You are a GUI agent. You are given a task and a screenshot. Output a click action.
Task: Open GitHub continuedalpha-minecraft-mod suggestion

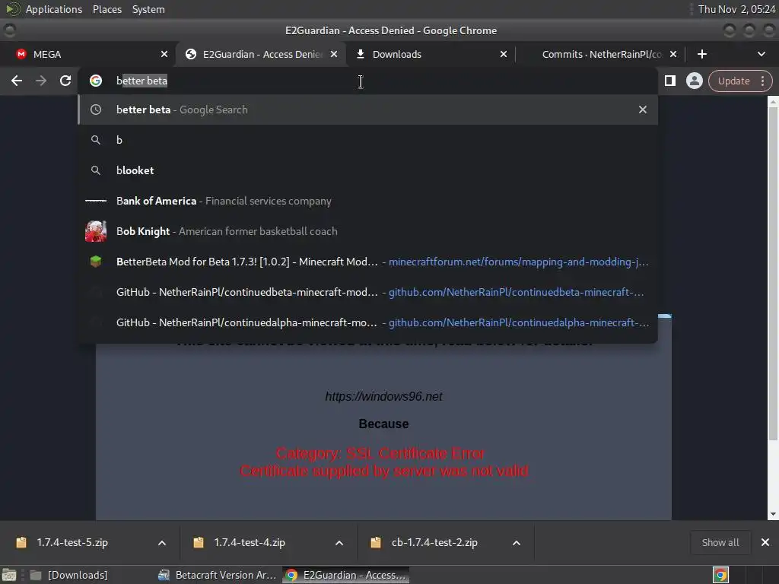click(367, 322)
